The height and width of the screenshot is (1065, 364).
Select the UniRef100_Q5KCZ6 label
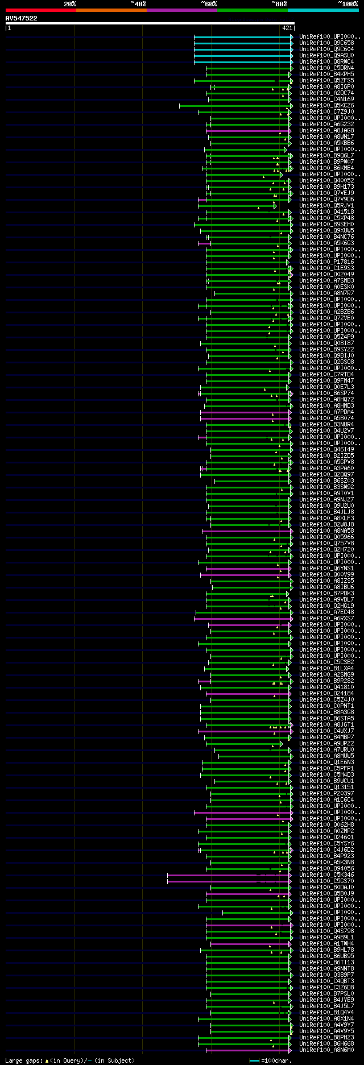click(326, 105)
